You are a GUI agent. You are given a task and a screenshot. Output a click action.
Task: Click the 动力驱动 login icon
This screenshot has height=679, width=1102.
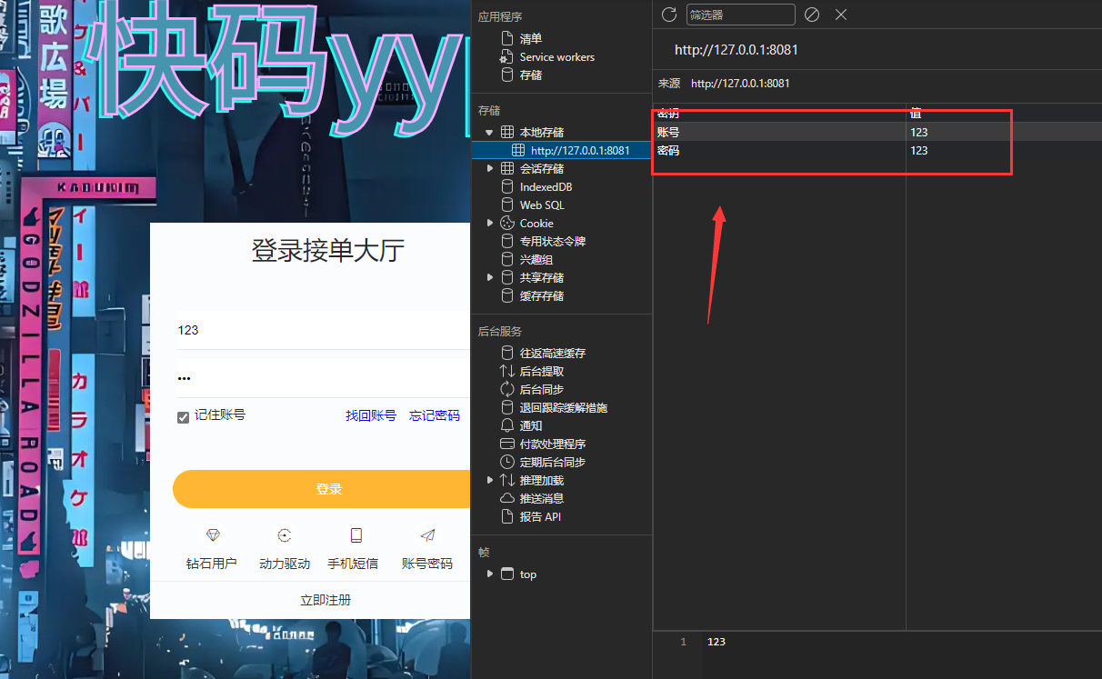tap(285, 535)
